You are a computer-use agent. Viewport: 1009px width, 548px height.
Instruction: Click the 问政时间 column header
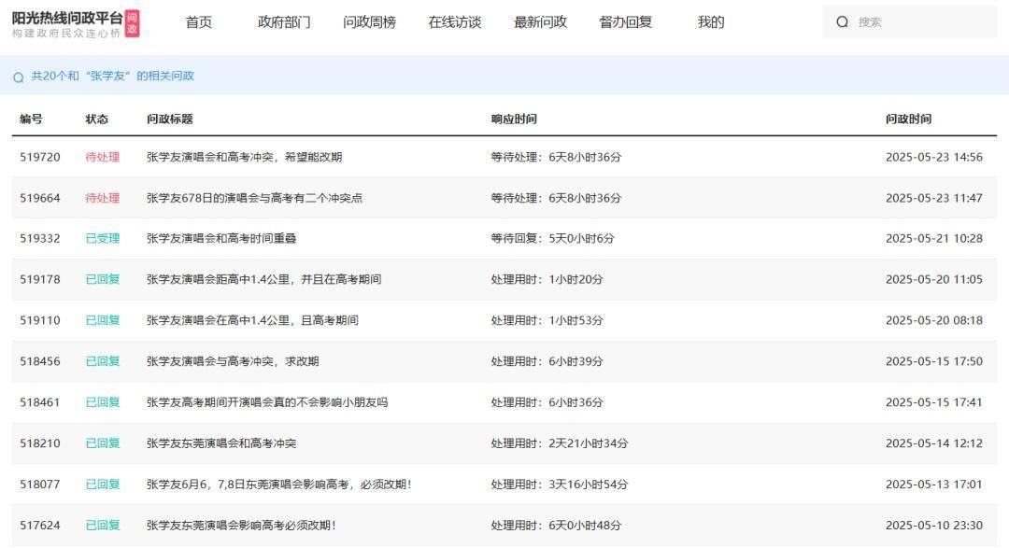pos(908,119)
